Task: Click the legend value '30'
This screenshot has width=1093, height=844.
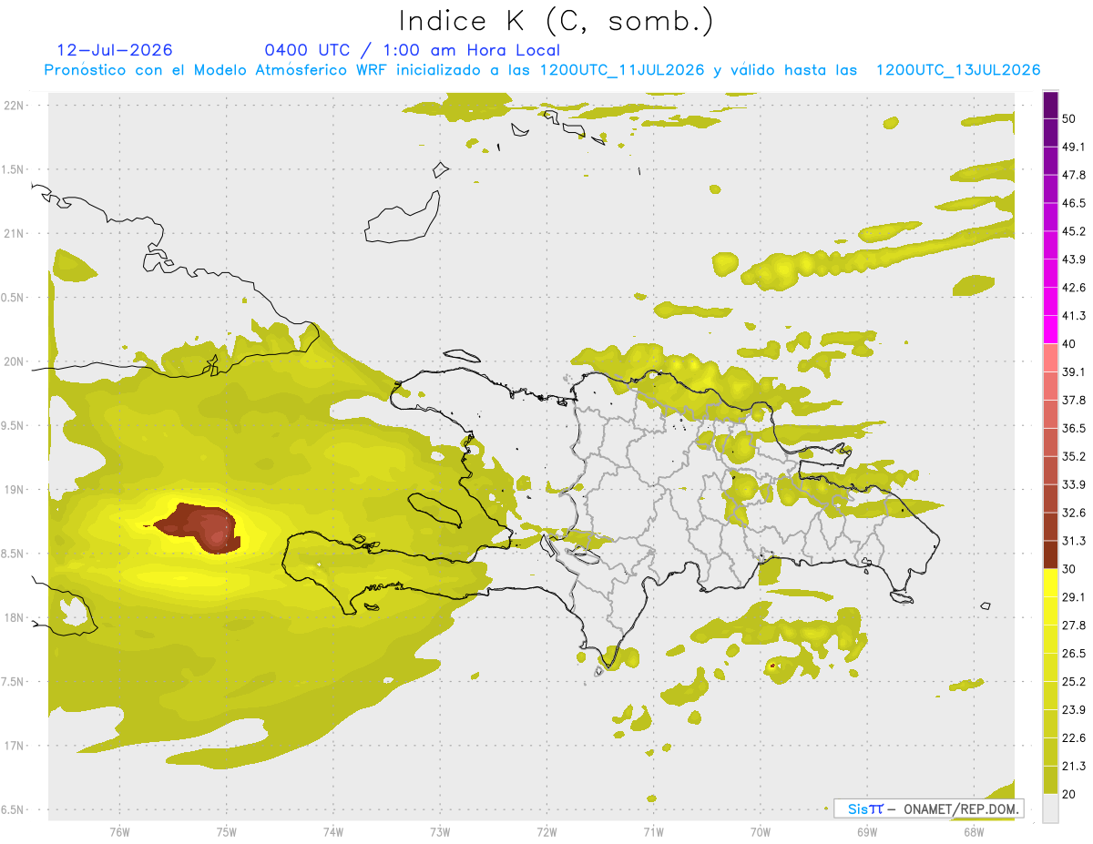Action: coord(1068,569)
